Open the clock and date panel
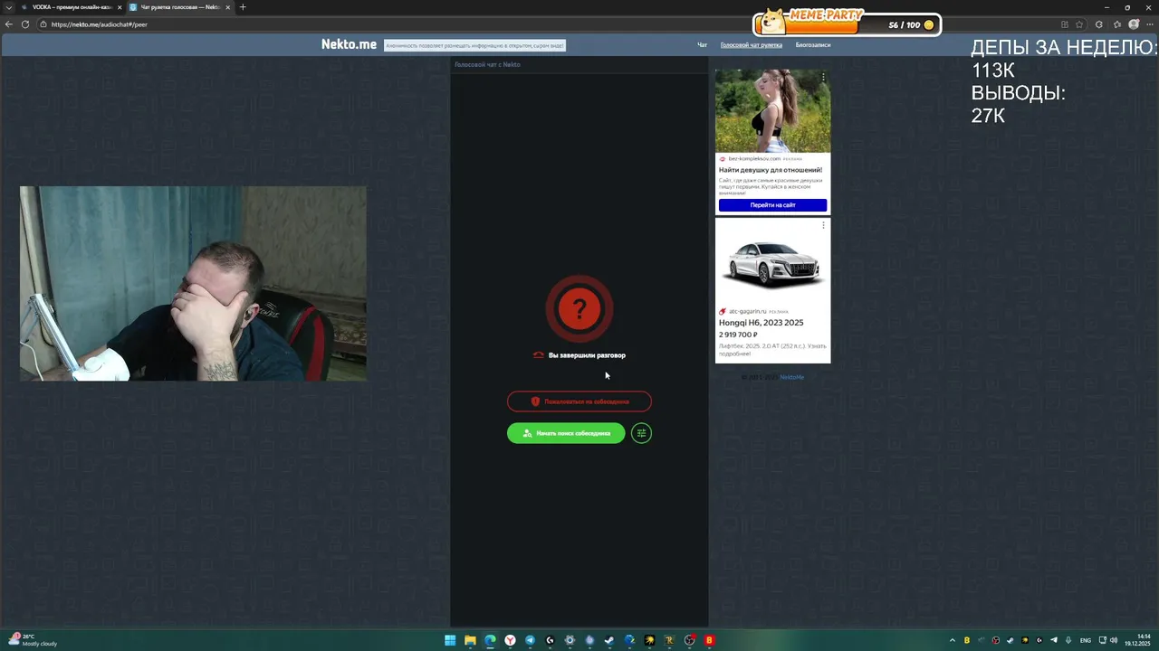 coord(1139,640)
